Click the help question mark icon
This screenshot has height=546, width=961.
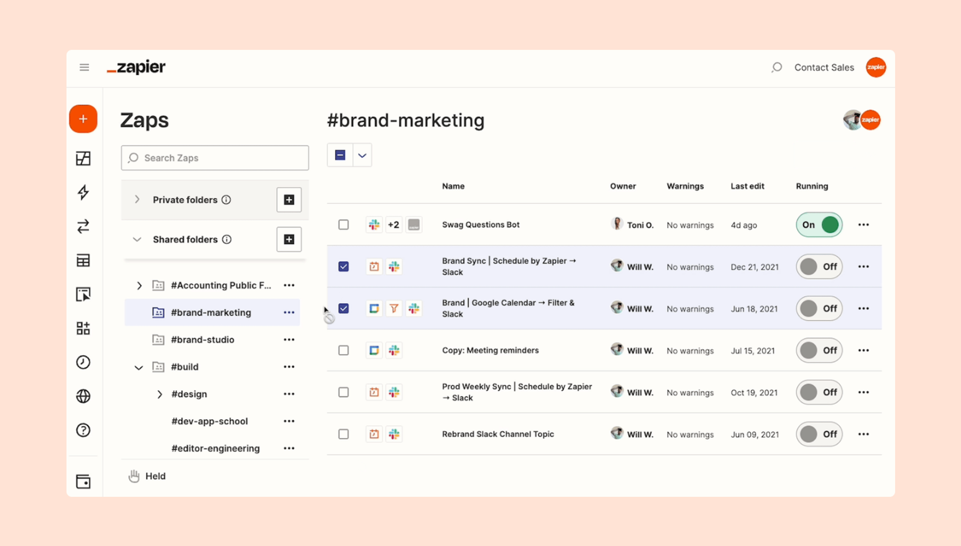tap(83, 430)
